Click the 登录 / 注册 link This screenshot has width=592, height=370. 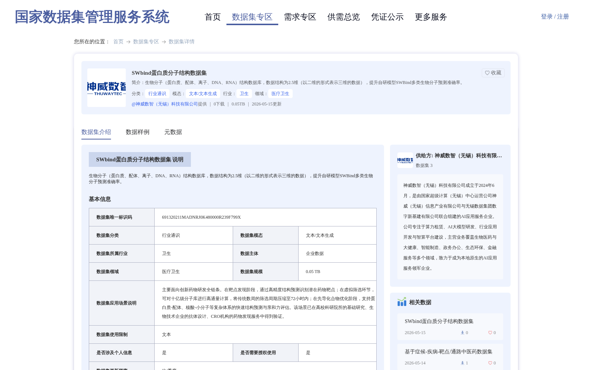pyautogui.click(x=555, y=17)
